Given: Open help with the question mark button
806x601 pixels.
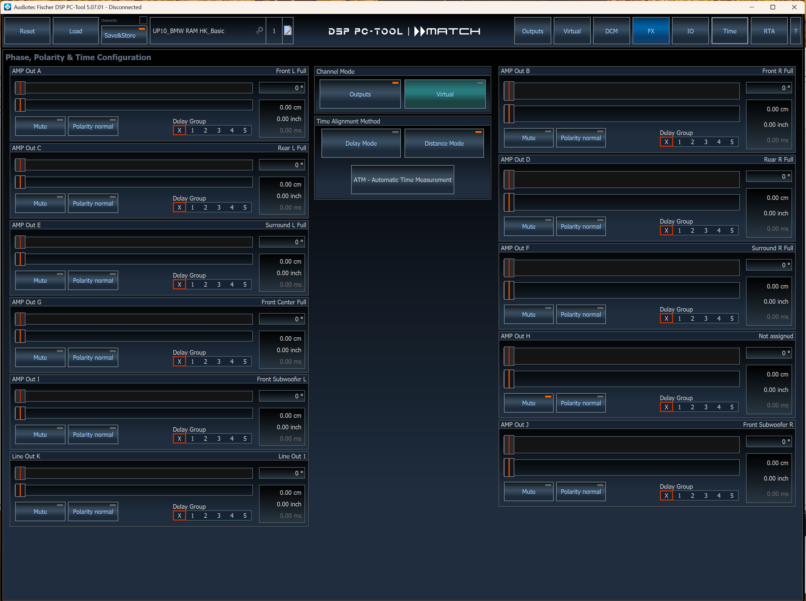Looking at the screenshot, I should tap(795, 31).
